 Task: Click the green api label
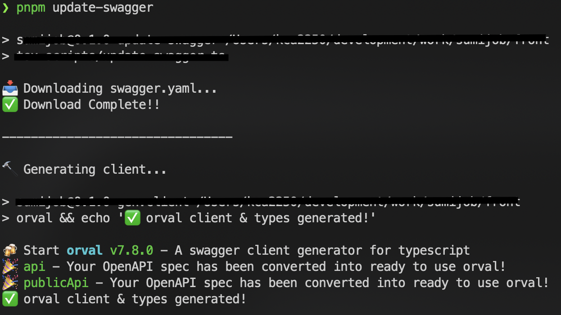click(x=34, y=266)
